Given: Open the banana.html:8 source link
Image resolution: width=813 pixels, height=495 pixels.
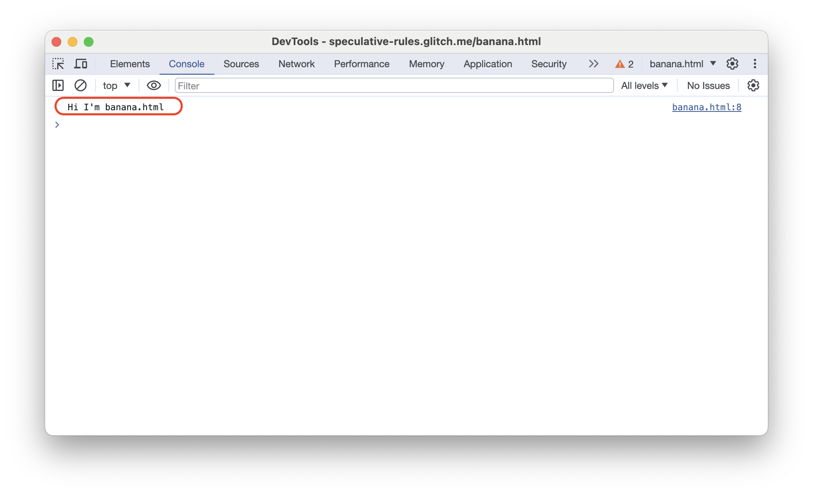Looking at the screenshot, I should point(707,107).
